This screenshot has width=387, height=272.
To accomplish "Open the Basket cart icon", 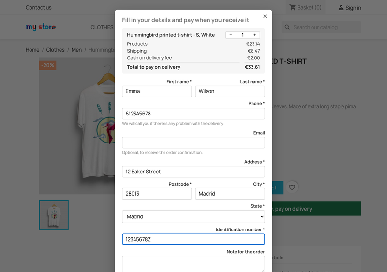I will [x=293, y=7].
